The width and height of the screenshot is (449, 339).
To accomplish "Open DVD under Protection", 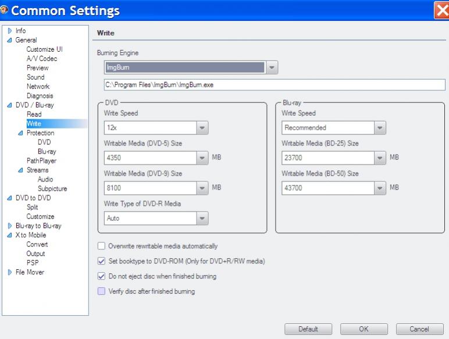I will click(44, 142).
